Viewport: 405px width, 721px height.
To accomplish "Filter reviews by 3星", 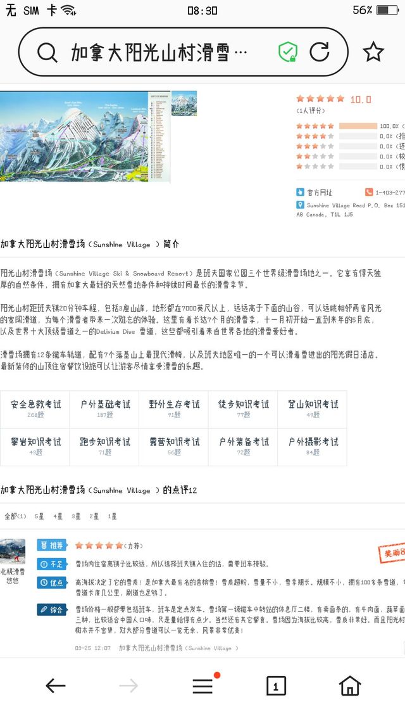I will [x=76, y=516].
